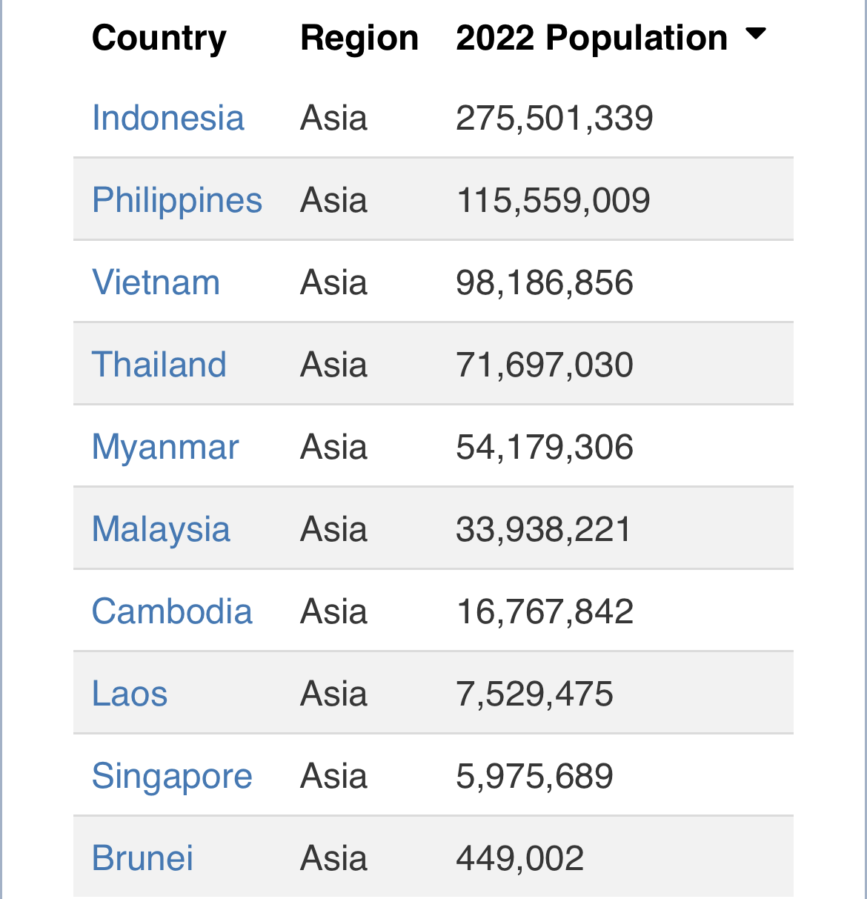Open the Indonesia country link
The width and height of the screenshot is (867, 899).
coord(167,118)
